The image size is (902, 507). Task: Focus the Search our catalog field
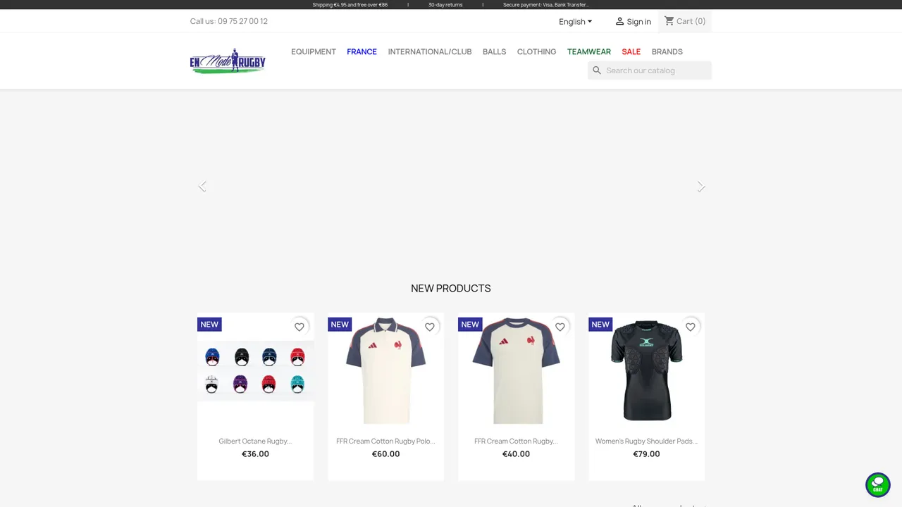point(650,70)
